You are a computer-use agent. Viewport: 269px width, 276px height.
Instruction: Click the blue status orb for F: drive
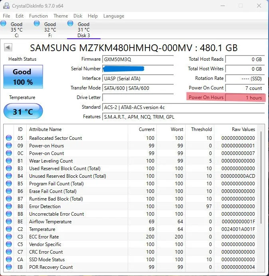tap(37, 24)
